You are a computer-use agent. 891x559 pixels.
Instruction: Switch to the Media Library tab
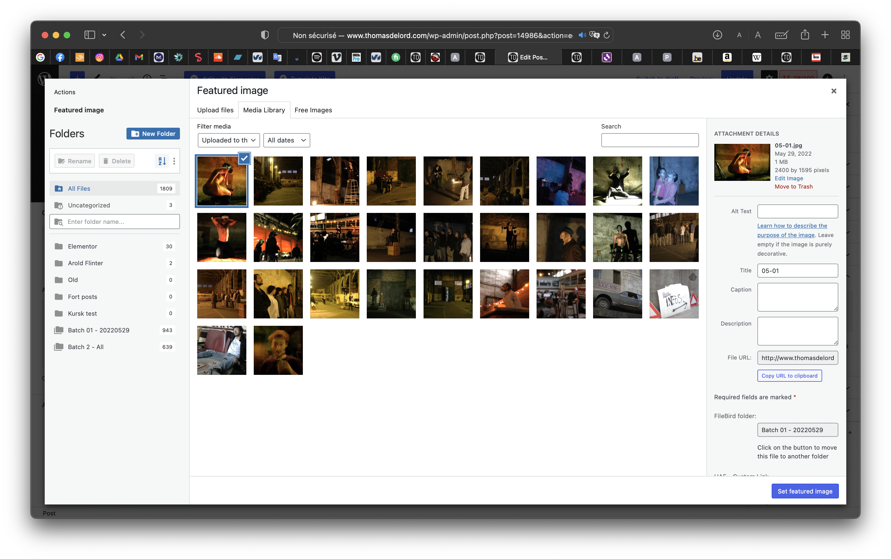tap(264, 110)
